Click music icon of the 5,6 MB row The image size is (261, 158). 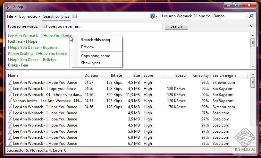(10, 131)
